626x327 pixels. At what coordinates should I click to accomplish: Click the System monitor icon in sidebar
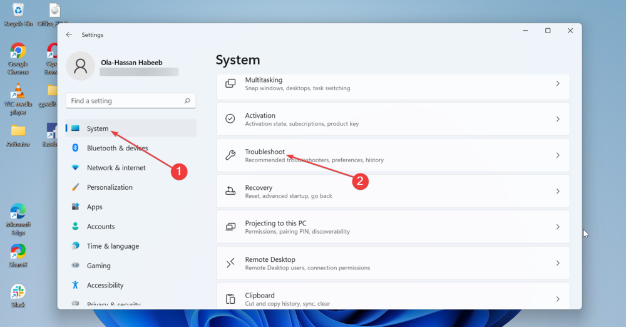pyautogui.click(x=76, y=128)
